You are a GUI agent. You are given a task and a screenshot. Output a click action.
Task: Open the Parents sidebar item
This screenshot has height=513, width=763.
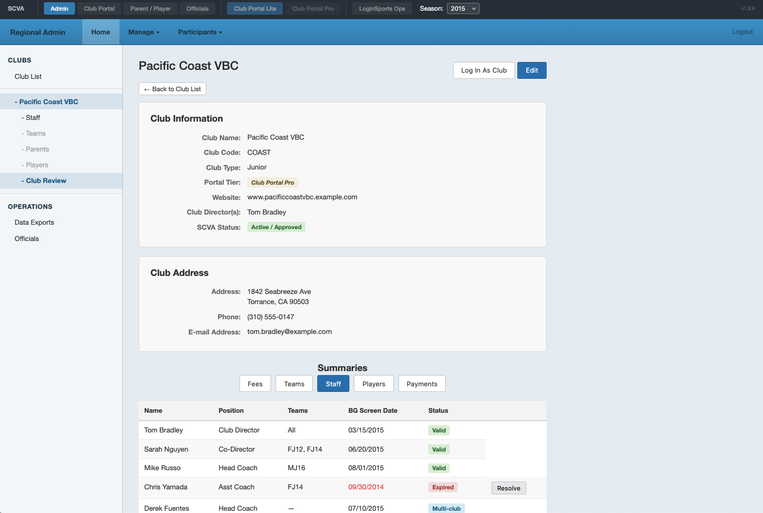[x=61, y=149]
